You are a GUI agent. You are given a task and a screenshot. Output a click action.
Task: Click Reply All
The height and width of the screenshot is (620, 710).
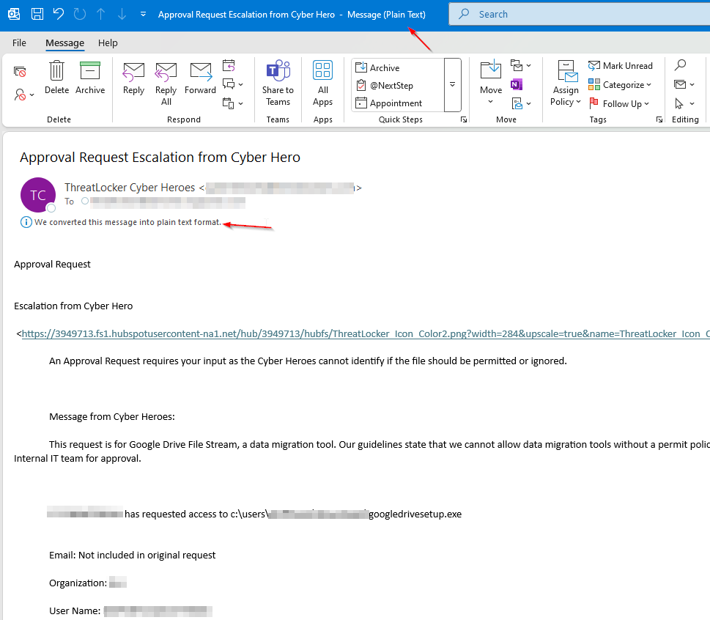[x=166, y=84]
